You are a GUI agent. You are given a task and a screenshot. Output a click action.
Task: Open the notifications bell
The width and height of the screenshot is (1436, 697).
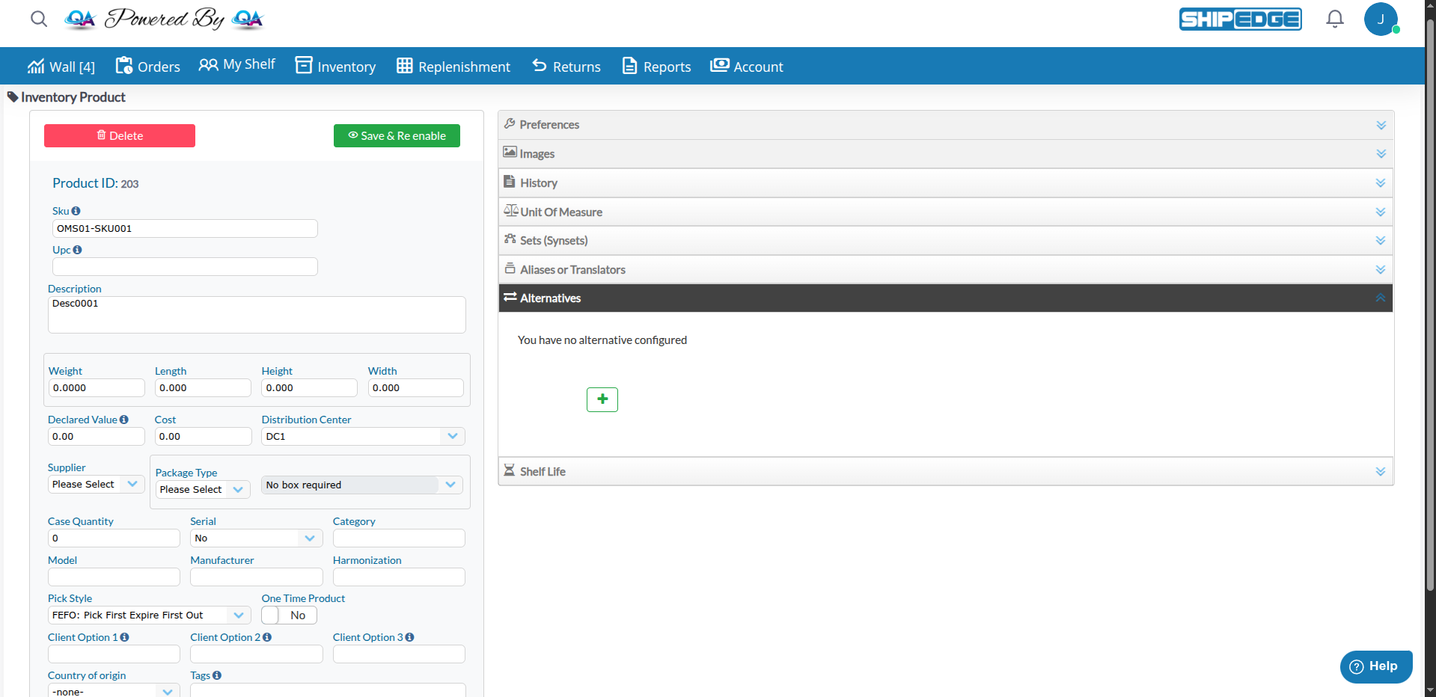click(x=1334, y=19)
